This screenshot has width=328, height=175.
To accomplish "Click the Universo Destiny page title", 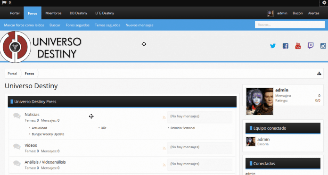I will 31,86.
